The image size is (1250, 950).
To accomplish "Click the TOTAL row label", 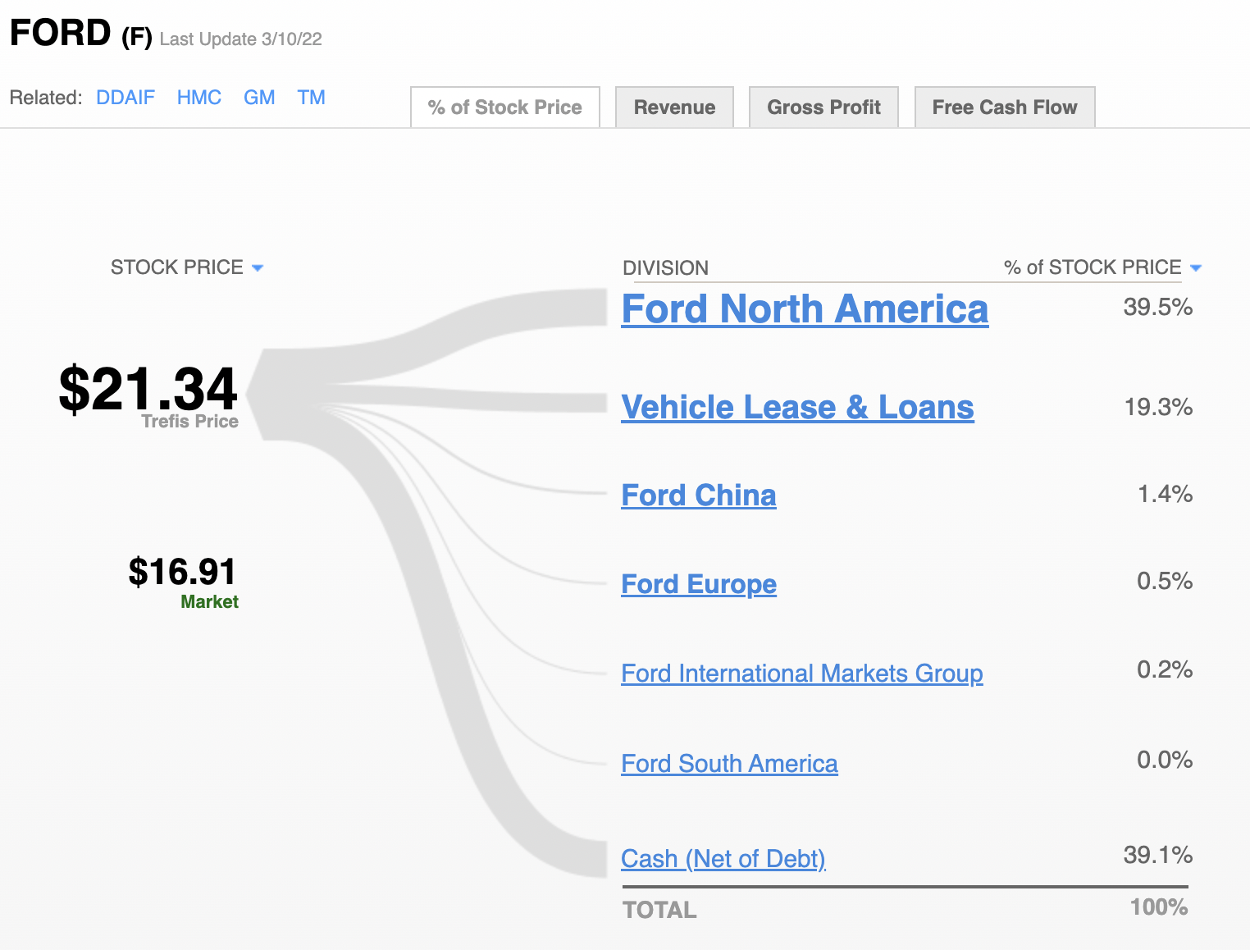I will pyautogui.click(x=659, y=910).
